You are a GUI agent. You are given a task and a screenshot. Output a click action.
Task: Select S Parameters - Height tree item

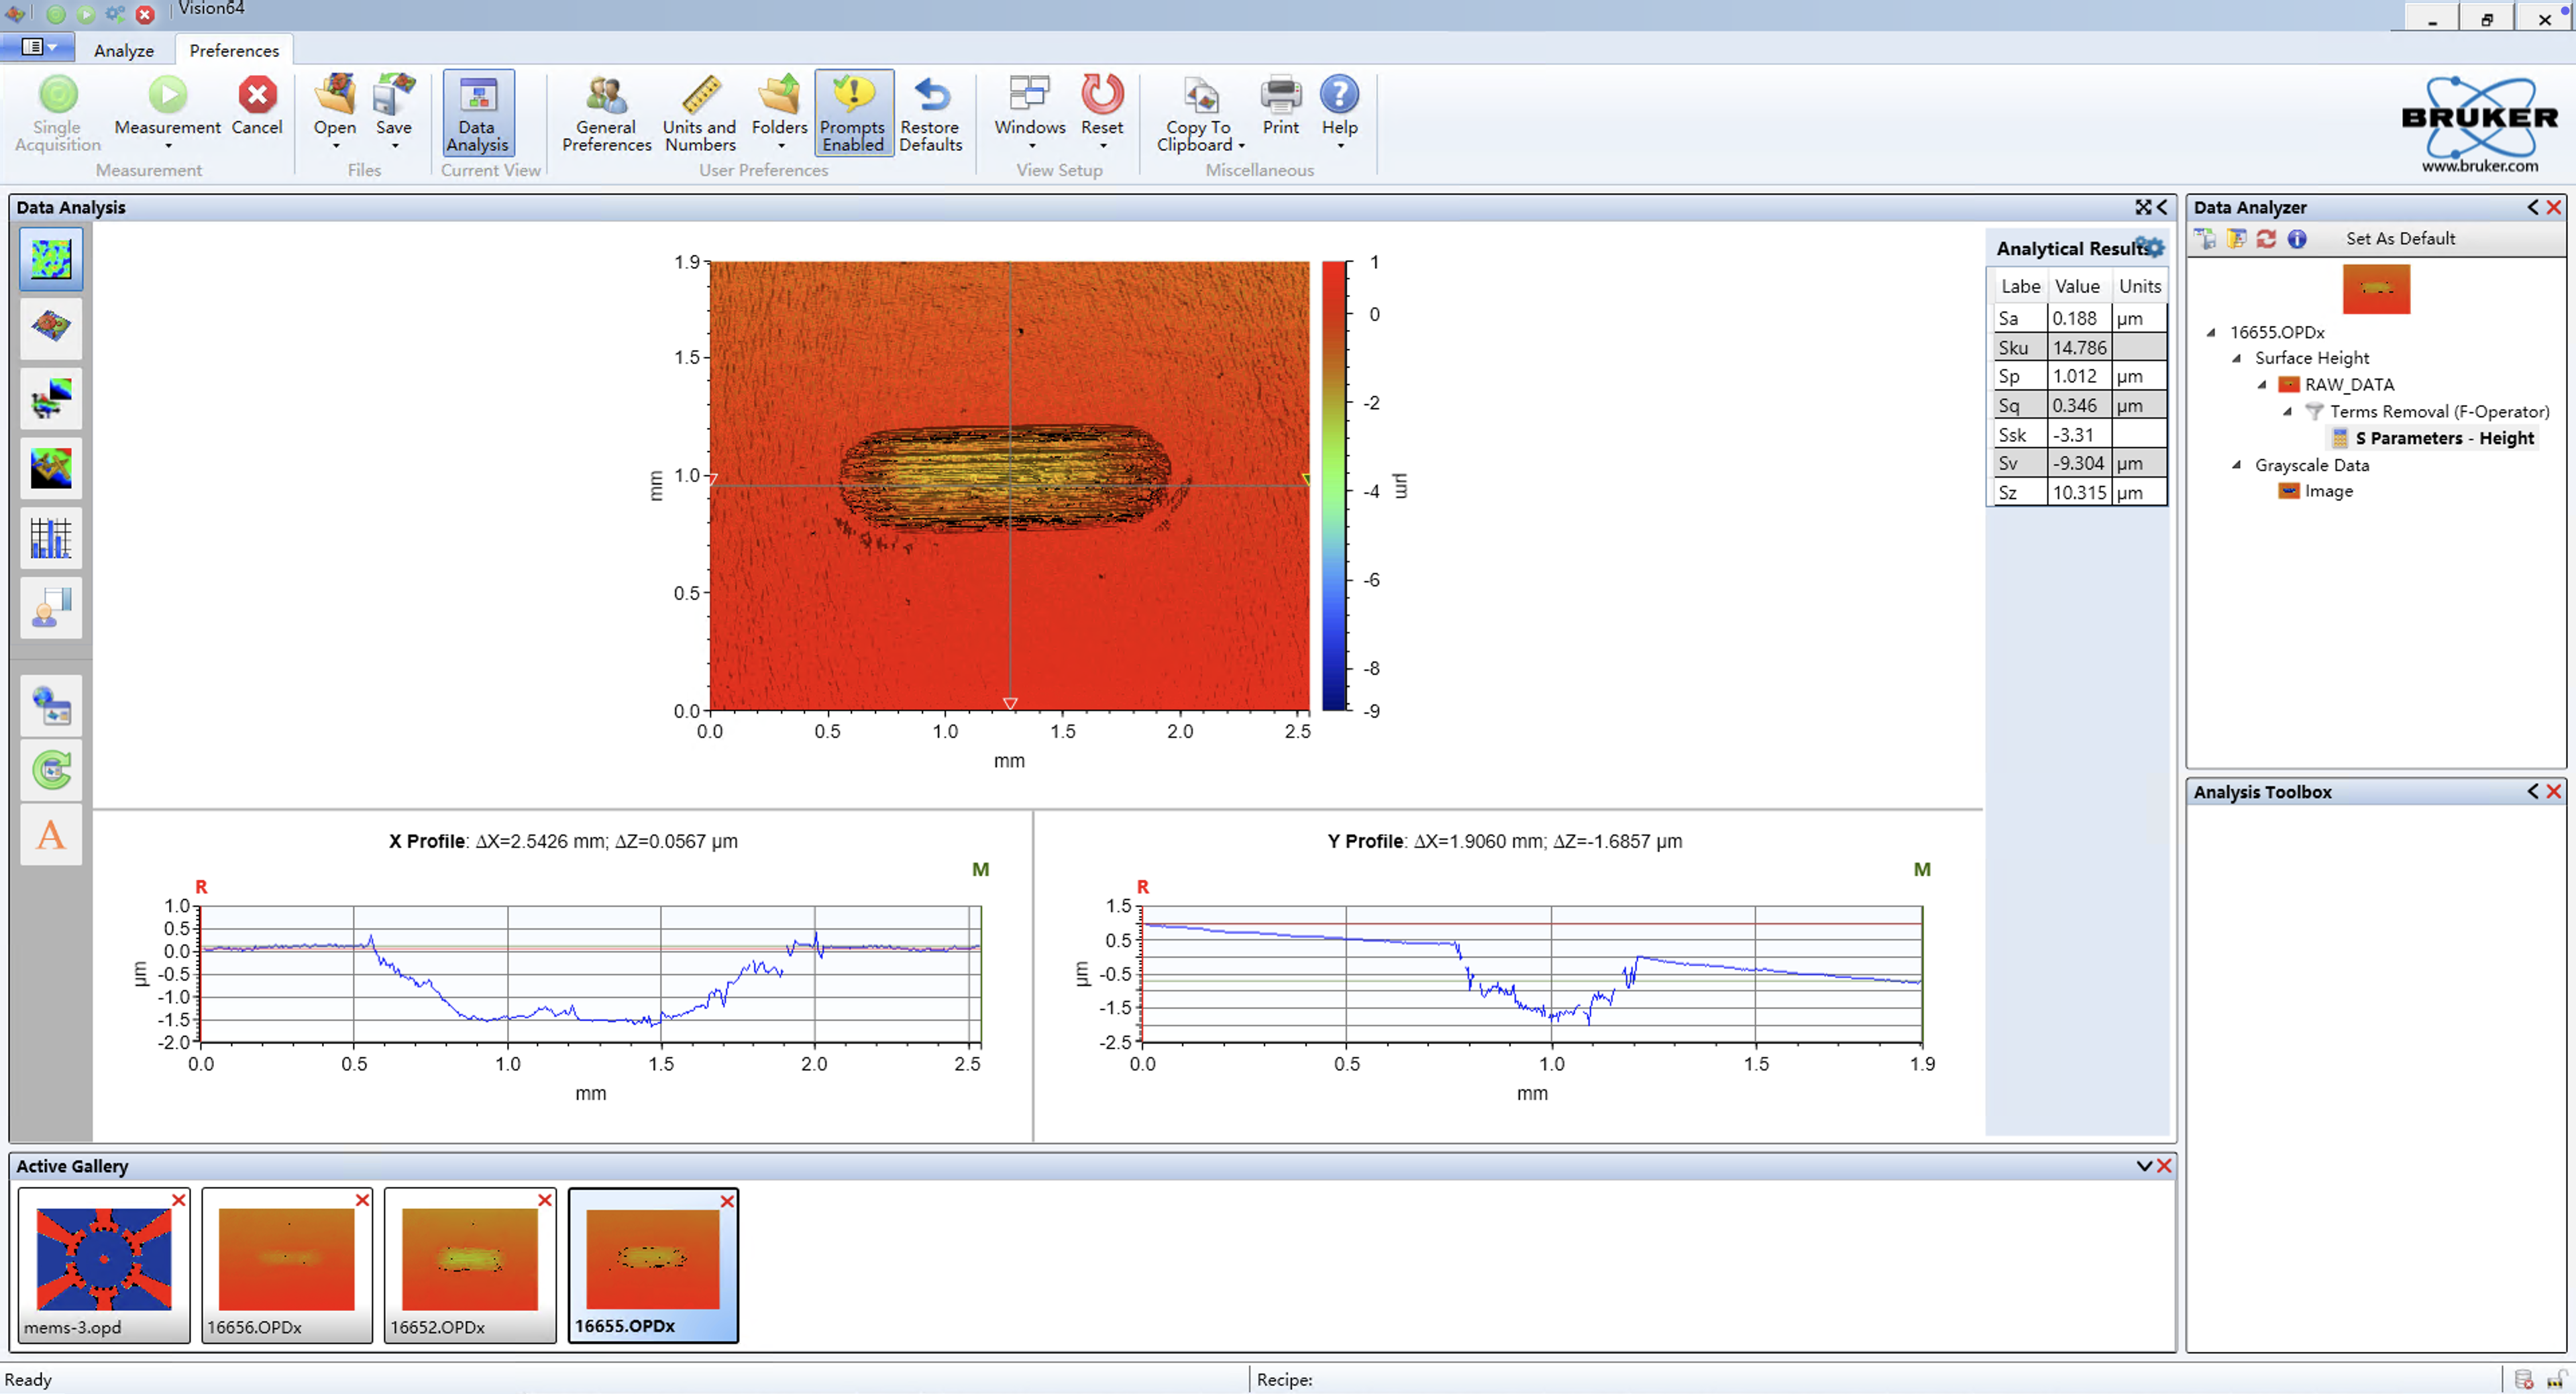click(2444, 438)
